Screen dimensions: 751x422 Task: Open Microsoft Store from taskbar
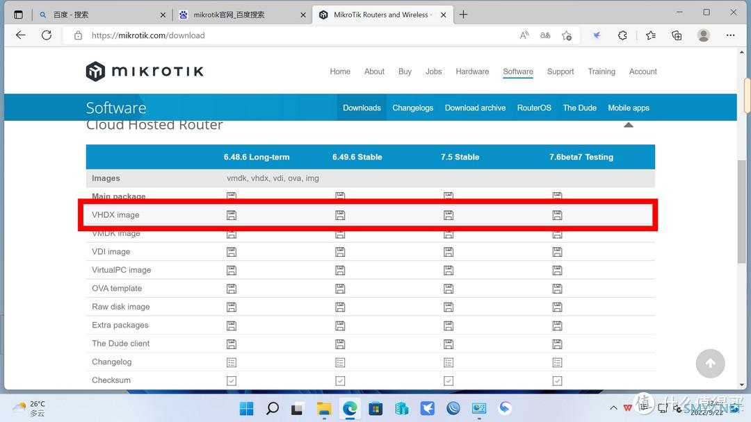point(375,409)
